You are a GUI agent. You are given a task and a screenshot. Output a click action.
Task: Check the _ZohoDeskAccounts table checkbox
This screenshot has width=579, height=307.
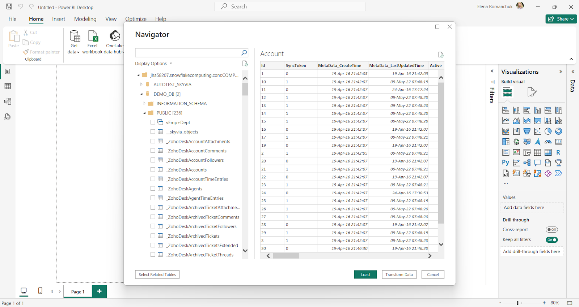(x=153, y=170)
